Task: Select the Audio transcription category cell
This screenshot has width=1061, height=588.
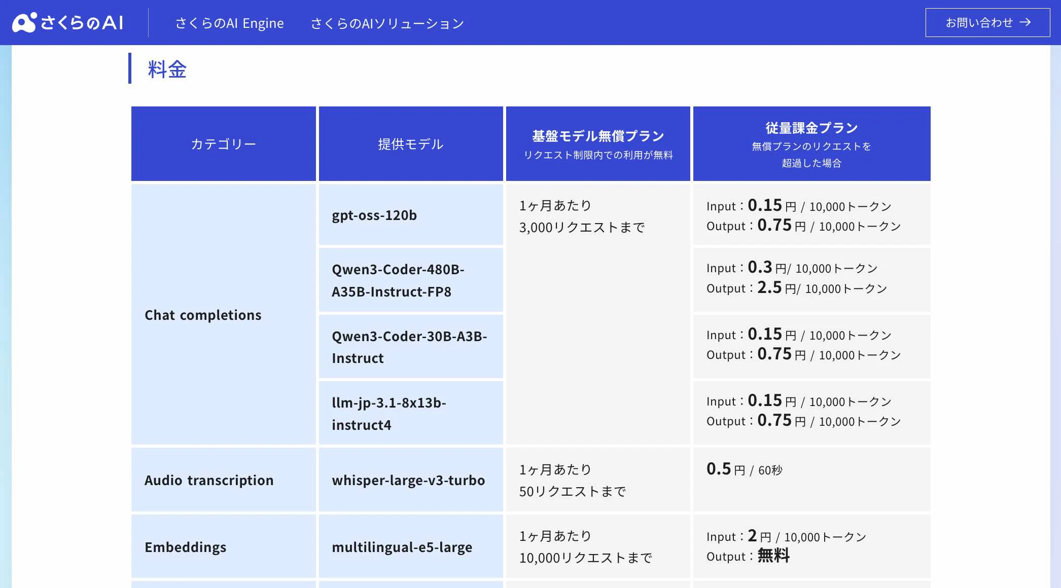Action: tap(224, 480)
